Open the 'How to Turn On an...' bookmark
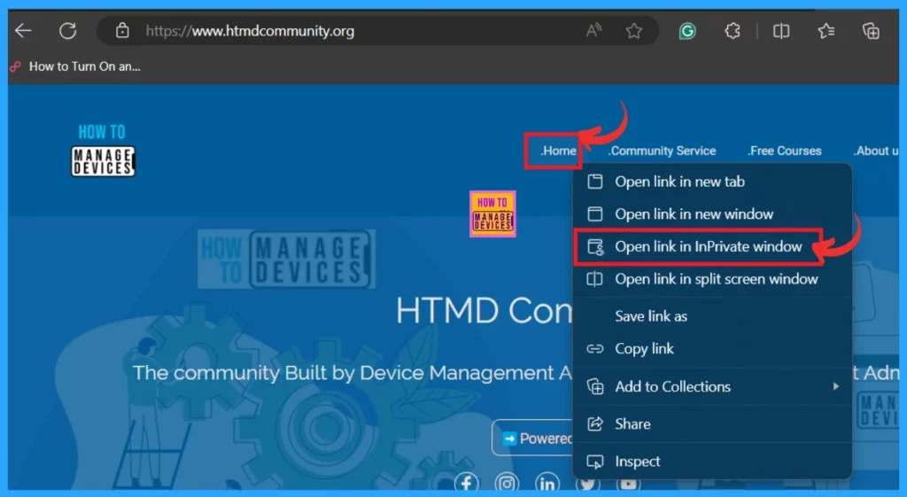Viewport: 907px width, 497px height. coord(76,66)
